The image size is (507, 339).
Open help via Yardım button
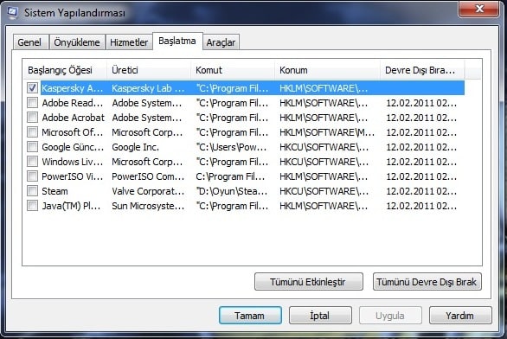[460, 316]
